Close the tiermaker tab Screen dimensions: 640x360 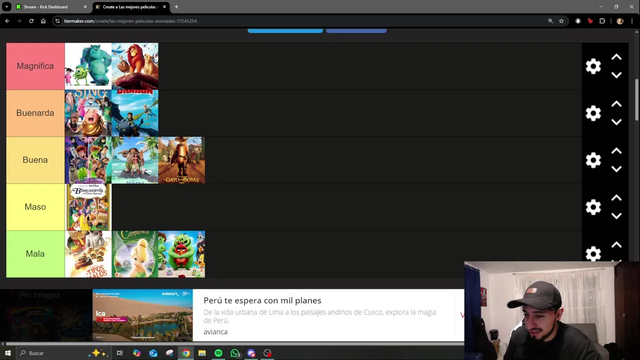tap(164, 7)
